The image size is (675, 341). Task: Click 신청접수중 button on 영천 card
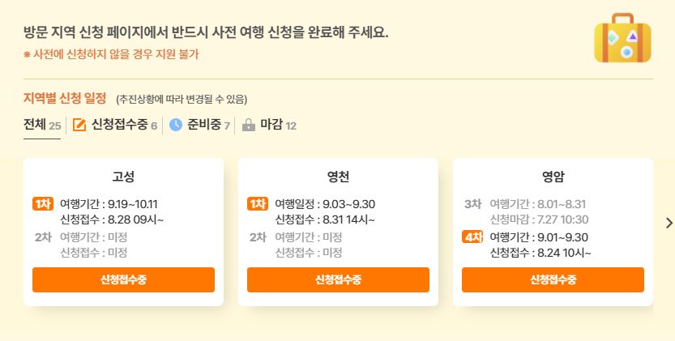[338, 280]
